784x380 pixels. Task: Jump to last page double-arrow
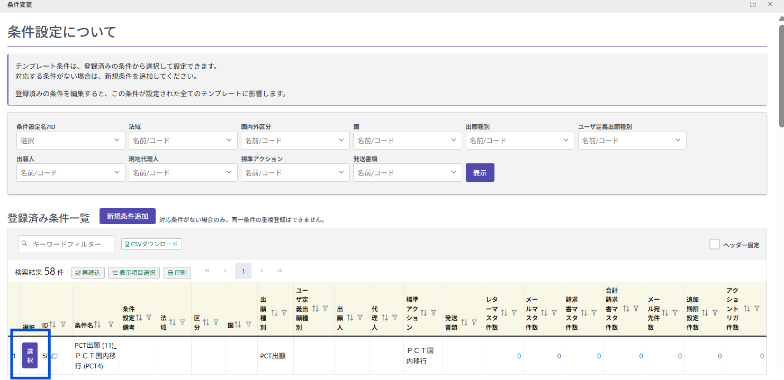click(280, 271)
